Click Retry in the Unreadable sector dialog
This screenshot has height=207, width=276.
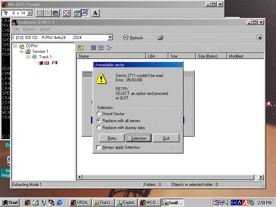pos(112,138)
